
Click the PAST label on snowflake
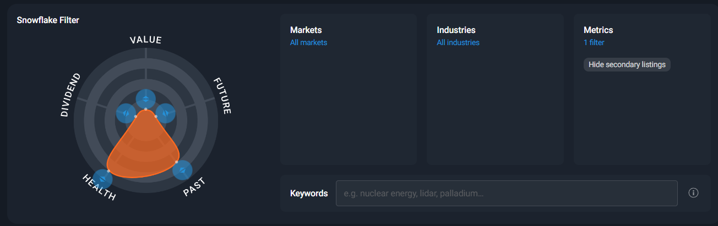(x=194, y=187)
